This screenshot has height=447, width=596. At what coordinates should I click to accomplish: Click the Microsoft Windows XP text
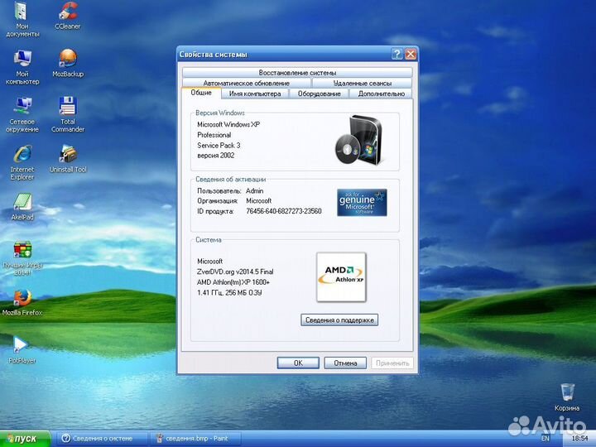[x=228, y=124]
